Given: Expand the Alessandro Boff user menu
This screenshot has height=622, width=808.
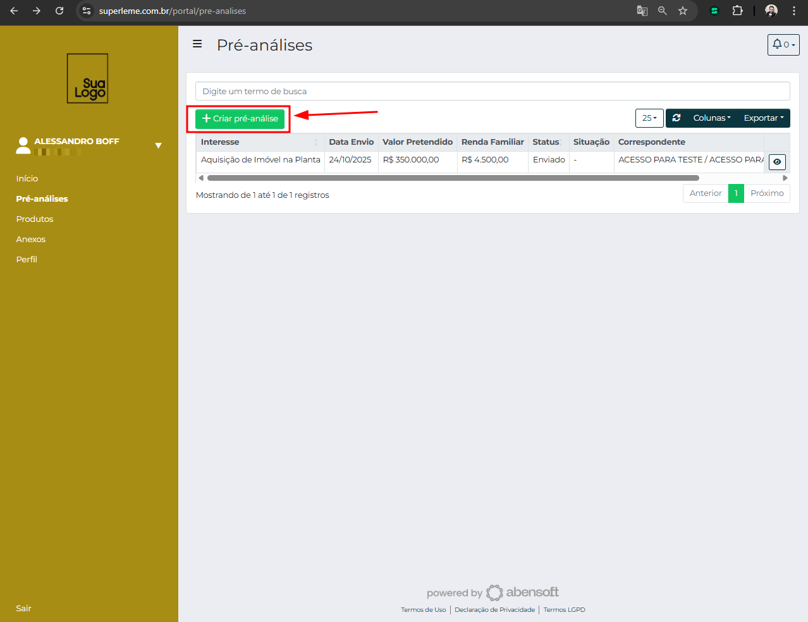Looking at the screenshot, I should coord(158,145).
